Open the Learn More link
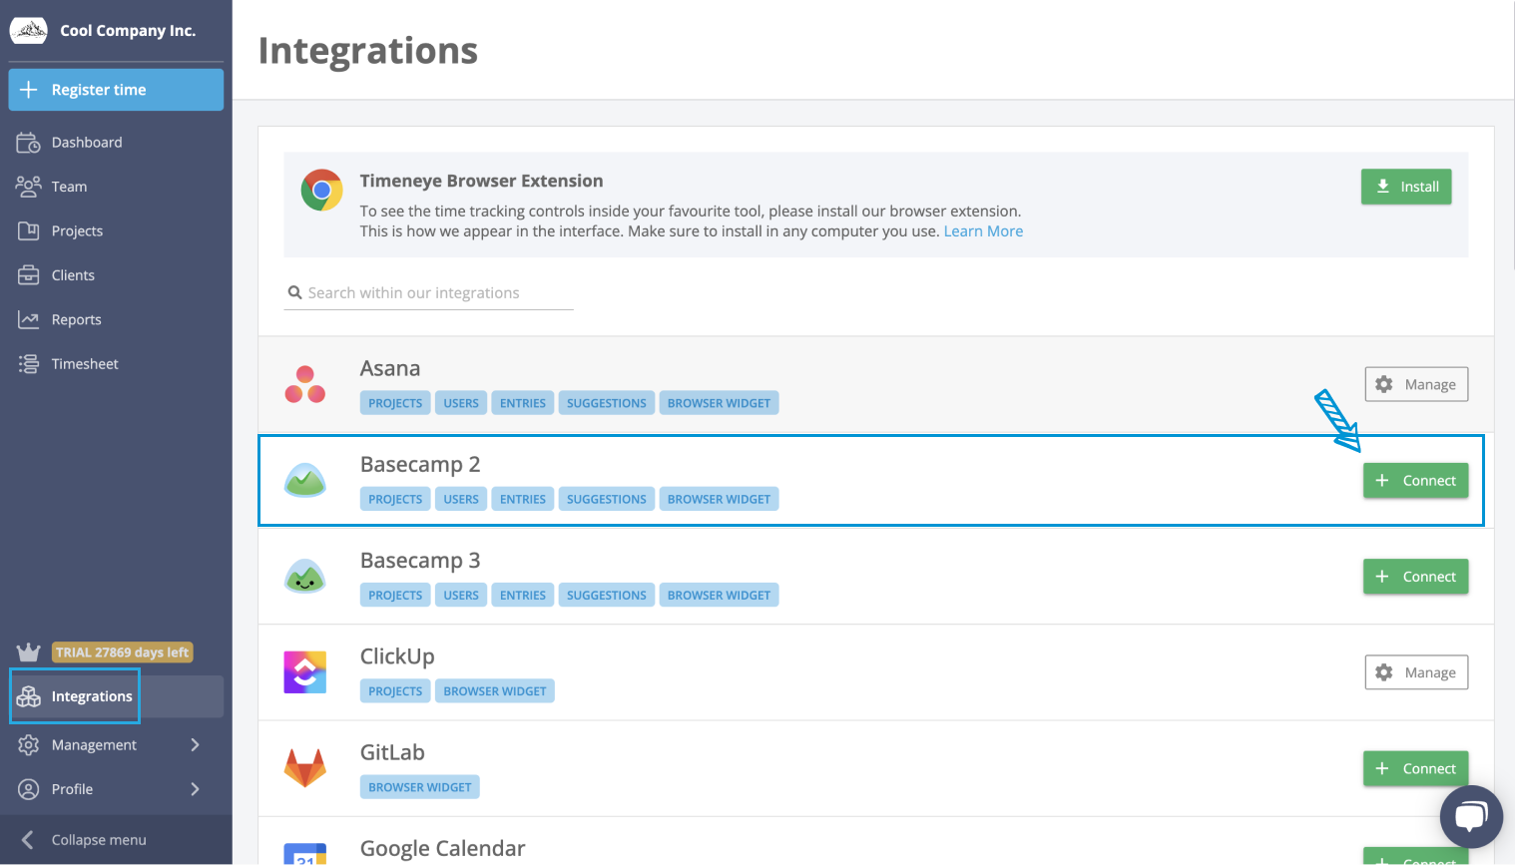Screen dimensions: 1515x865 [x=983, y=230]
